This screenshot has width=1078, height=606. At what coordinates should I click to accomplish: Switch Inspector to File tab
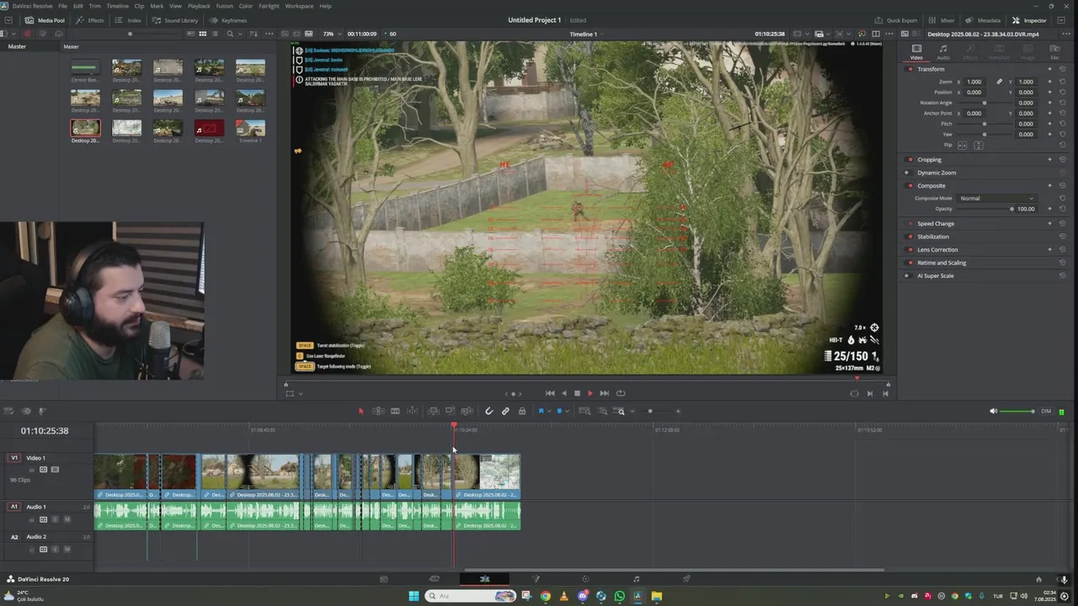coord(1054,52)
